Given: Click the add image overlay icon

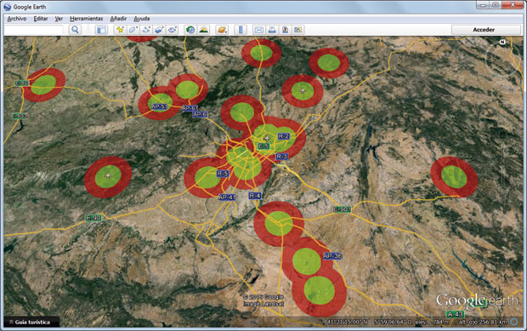Looking at the screenshot, I should coord(159,30).
